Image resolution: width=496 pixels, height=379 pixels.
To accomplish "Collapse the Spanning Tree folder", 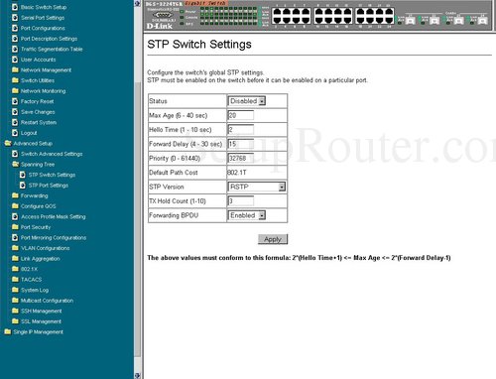I will [x=15, y=164].
